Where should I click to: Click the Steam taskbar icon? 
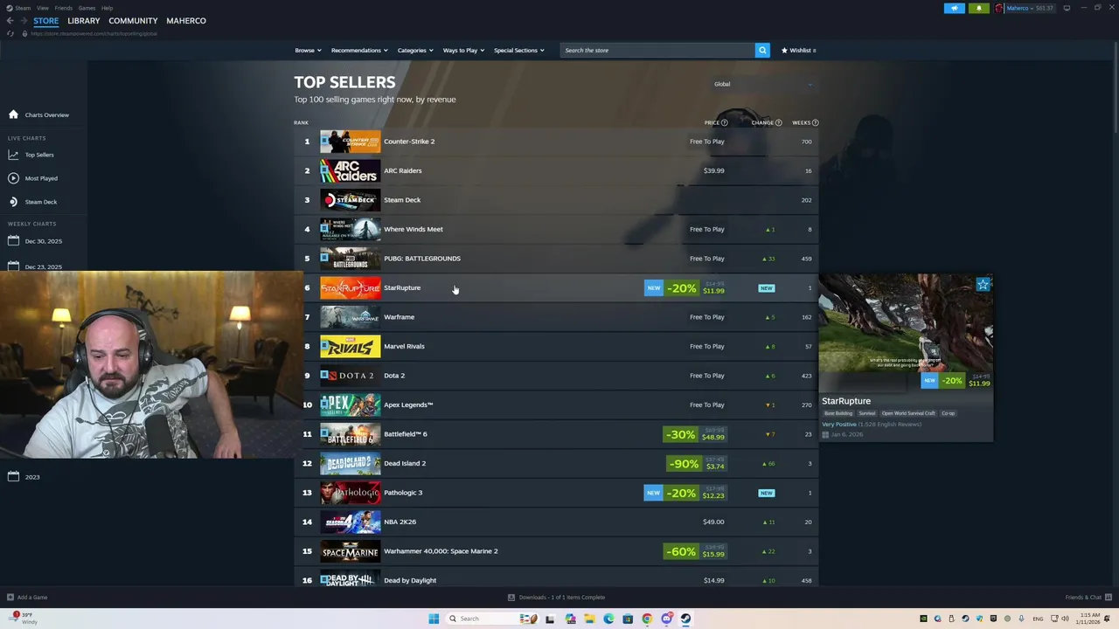(x=685, y=619)
